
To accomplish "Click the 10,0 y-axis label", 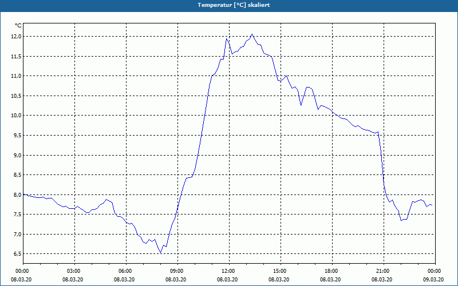I will pos(16,116).
